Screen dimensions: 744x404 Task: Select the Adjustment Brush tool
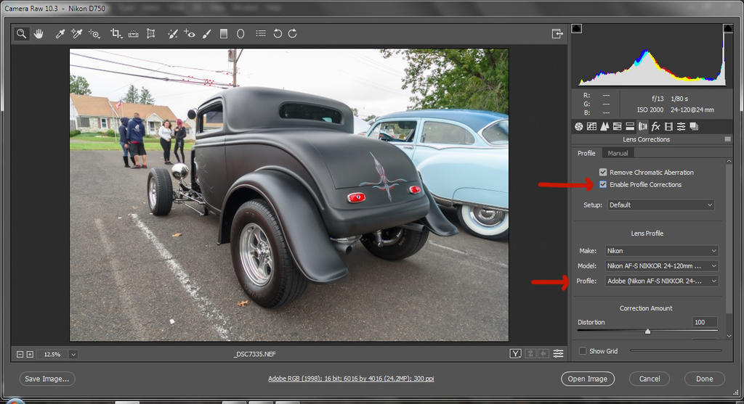pyautogui.click(x=206, y=33)
